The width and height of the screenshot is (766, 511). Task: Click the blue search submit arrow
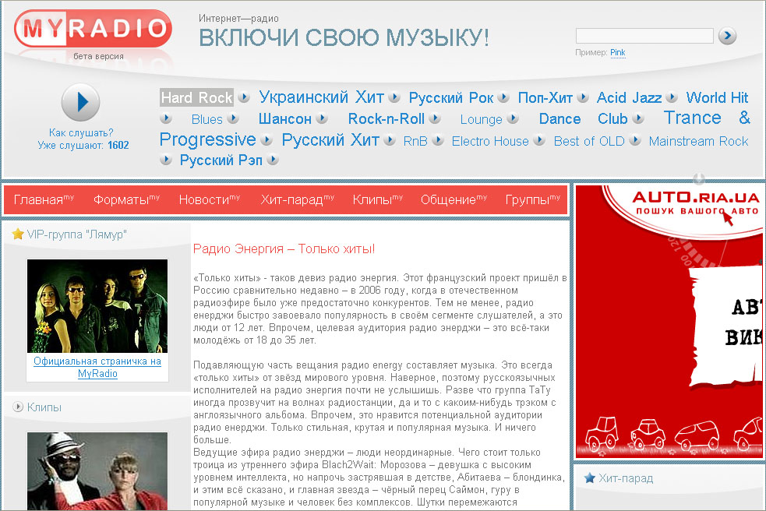pyautogui.click(x=726, y=36)
